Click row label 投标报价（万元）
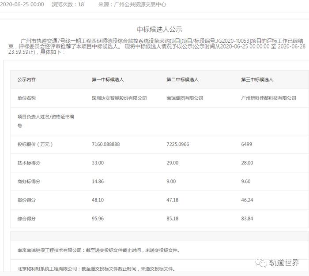309x276 pixels. click(35, 144)
